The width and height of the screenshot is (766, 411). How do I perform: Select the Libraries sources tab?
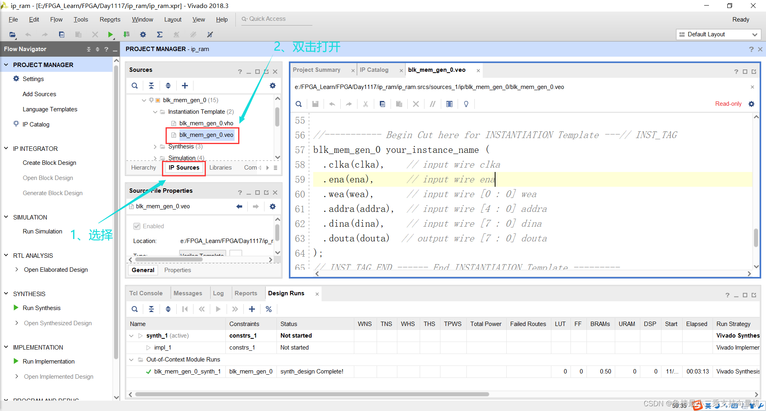tap(220, 168)
